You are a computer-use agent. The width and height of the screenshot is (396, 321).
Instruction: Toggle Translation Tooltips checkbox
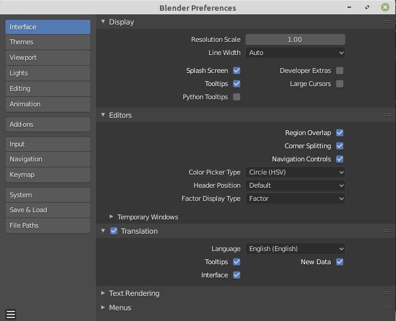237,262
